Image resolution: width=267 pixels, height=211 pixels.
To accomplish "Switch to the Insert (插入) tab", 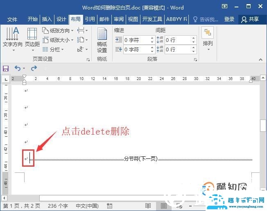I will pyautogui.click(x=47, y=19).
